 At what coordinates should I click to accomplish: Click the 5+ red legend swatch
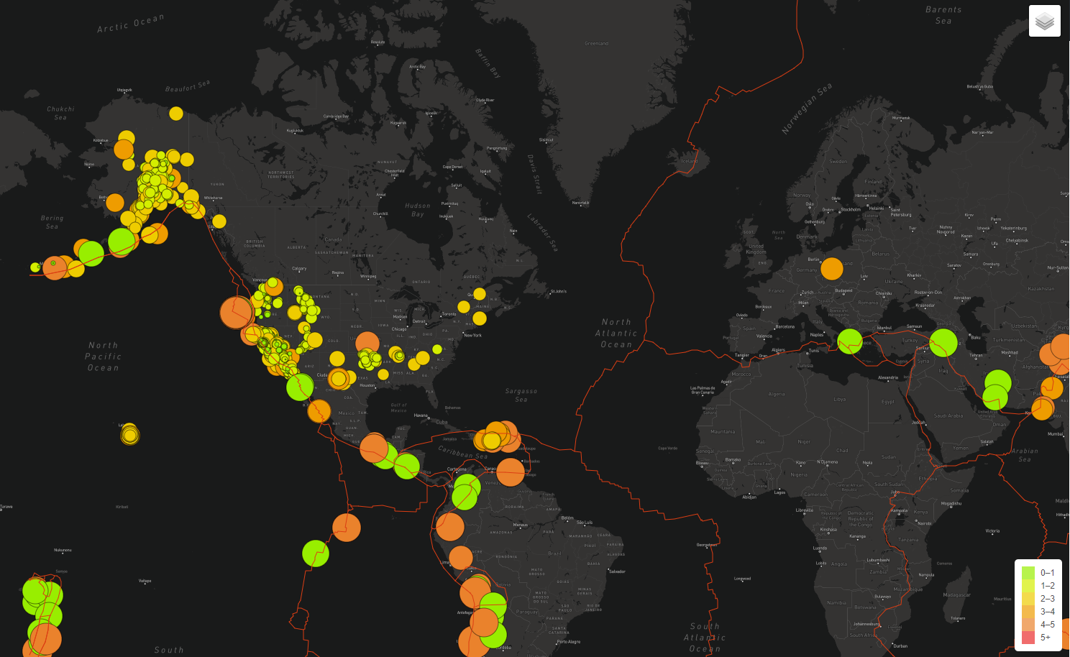click(x=1028, y=638)
